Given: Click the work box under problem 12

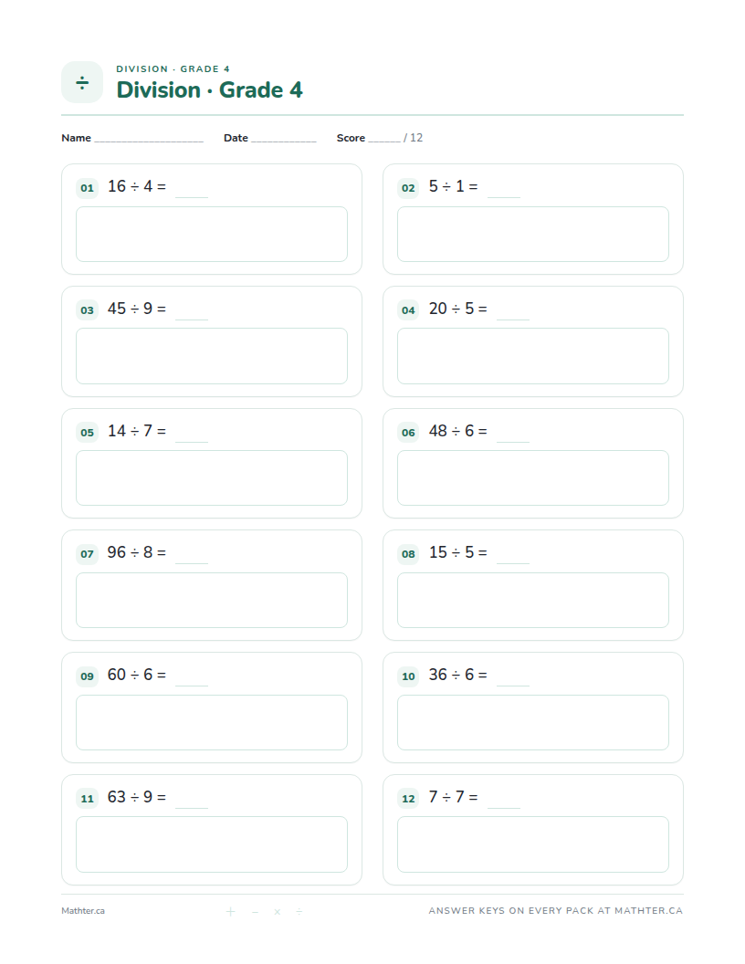Looking at the screenshot, I should click(x=533, y=844).
